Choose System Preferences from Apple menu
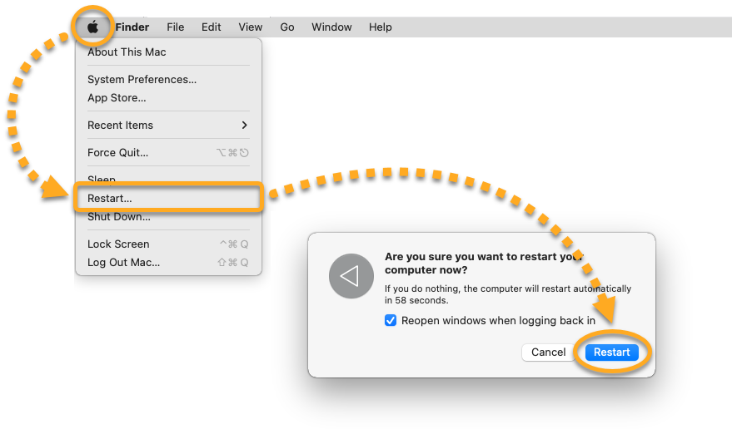This screenshot has height=429, width=732. [142, 80]
